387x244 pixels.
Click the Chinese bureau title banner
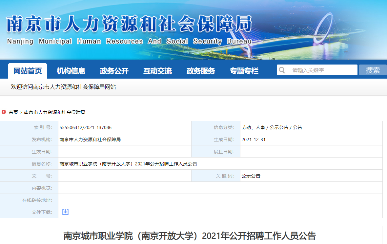[129, 24]
